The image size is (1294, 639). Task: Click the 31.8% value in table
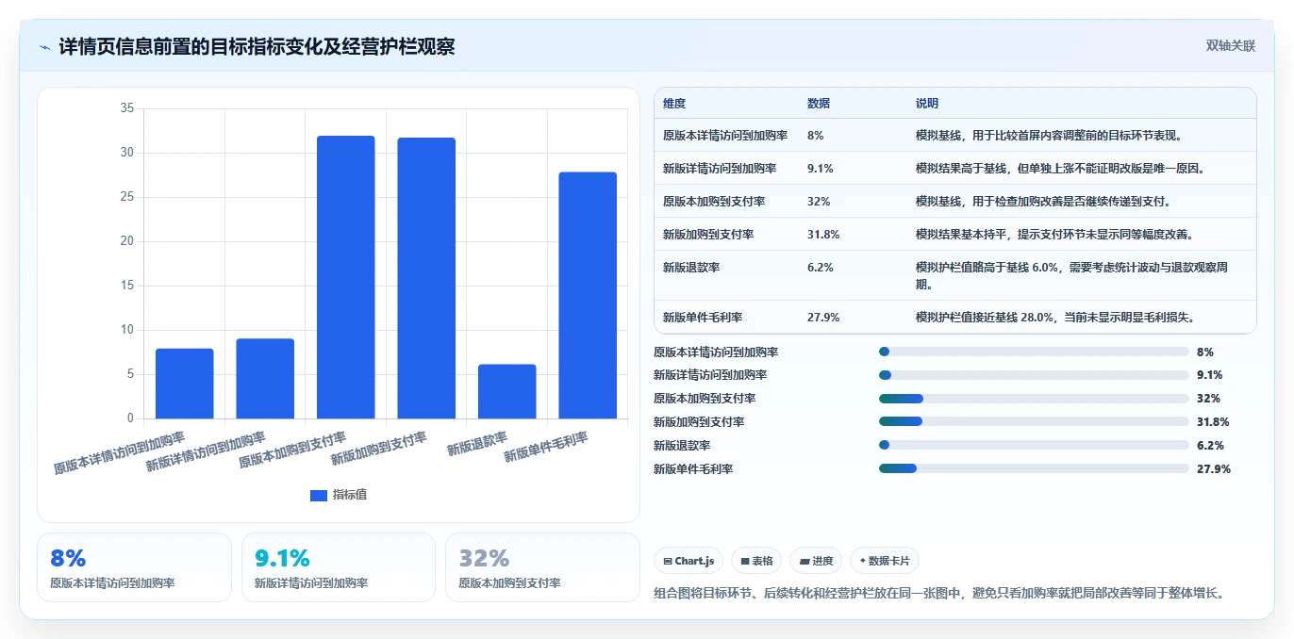823,234
